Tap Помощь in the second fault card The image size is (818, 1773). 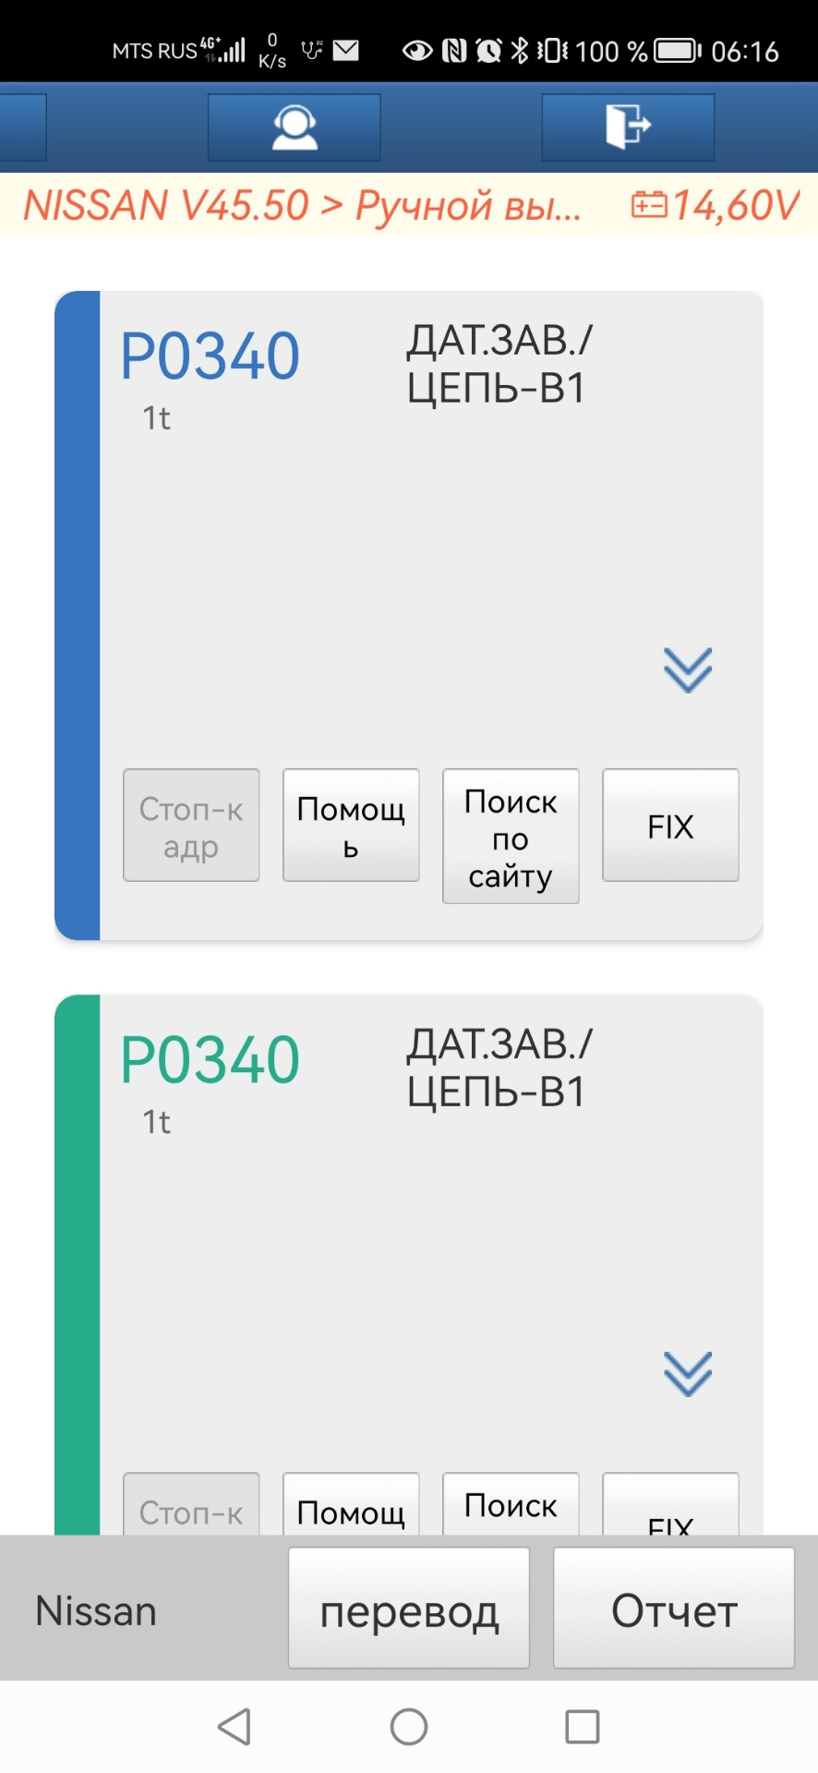(x=351, y=1504)
